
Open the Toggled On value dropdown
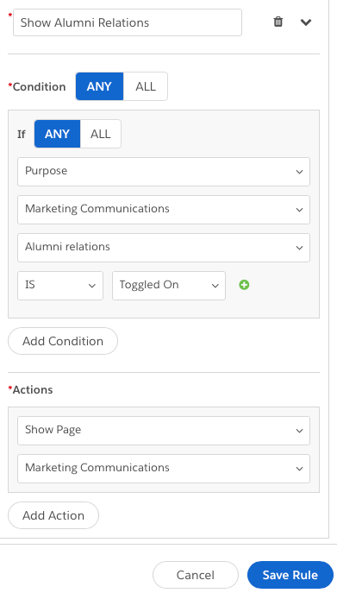coord(169,286)
